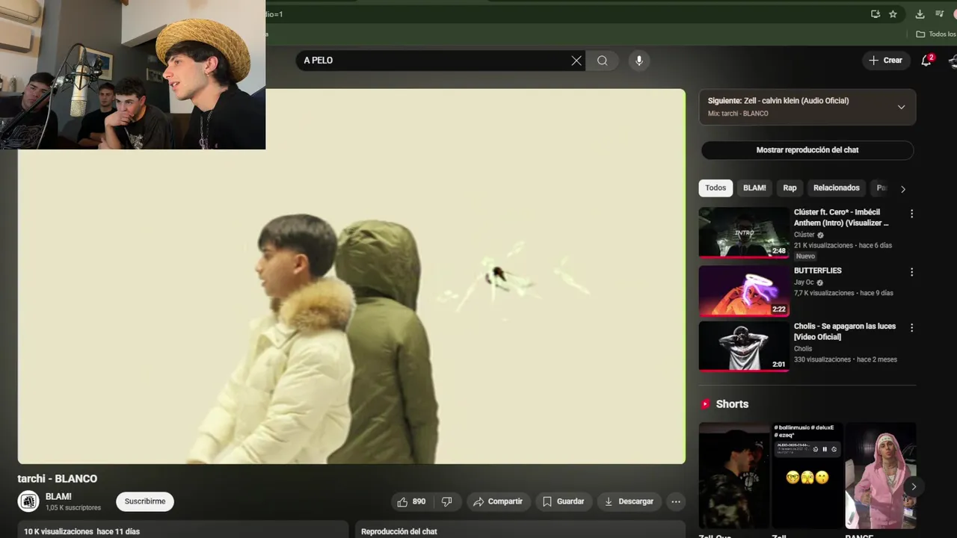Open more actions three-dot menu below video
This screenshot has height=538, width=957.
click(676, 501)
